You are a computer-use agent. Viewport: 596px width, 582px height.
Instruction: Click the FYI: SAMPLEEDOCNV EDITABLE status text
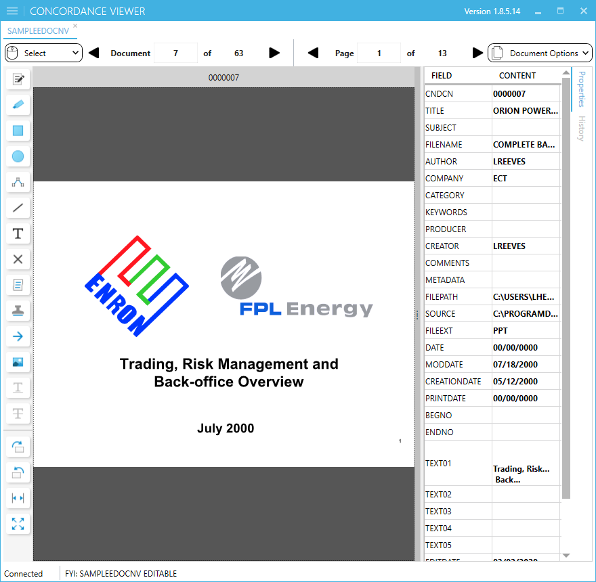click(121, 573)
